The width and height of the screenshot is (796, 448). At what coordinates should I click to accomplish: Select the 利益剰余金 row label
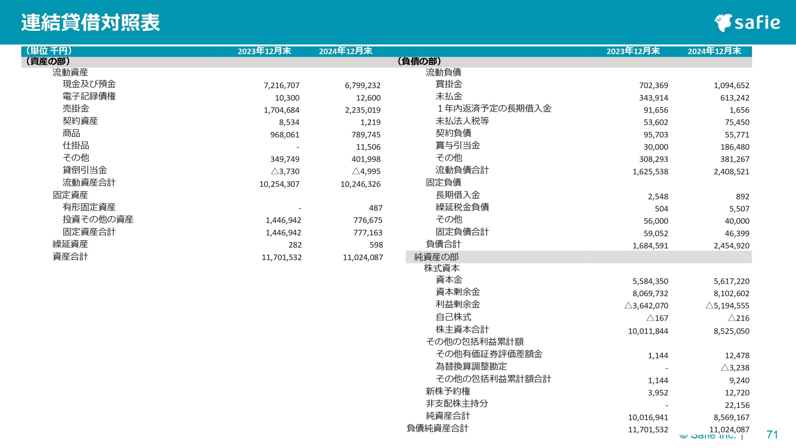coord(458,304)
